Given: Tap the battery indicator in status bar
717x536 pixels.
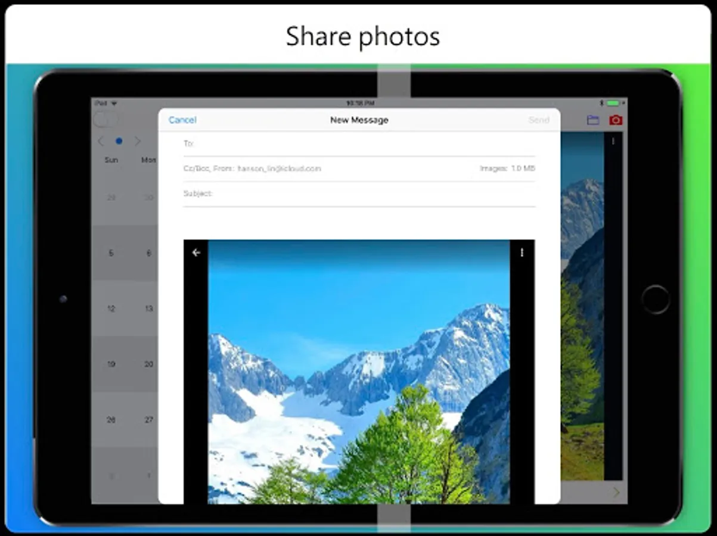Looking at the screenshot, I should coord(613,104).
